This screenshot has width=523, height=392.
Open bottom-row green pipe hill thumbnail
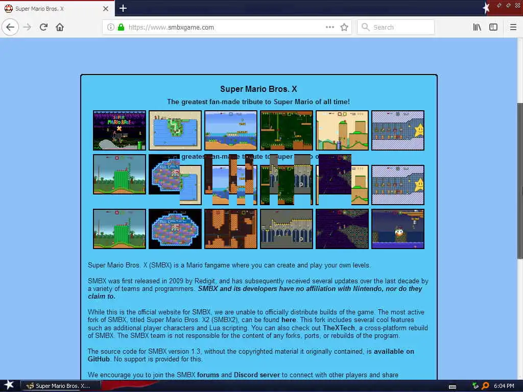[x=120, y=229]
